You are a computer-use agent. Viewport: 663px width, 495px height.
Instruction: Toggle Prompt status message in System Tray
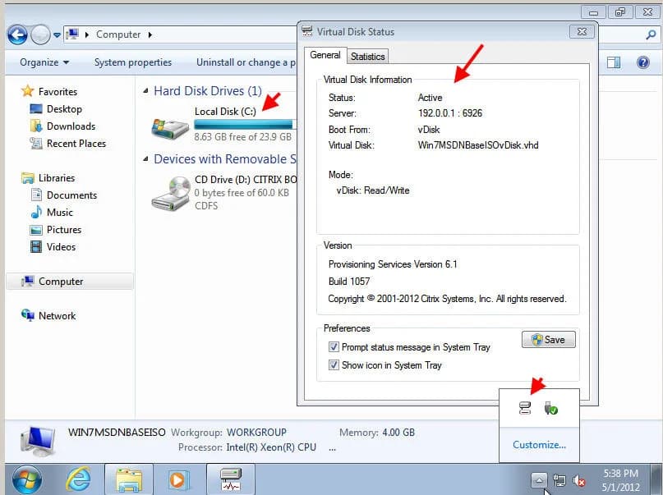tap(334, 347)
